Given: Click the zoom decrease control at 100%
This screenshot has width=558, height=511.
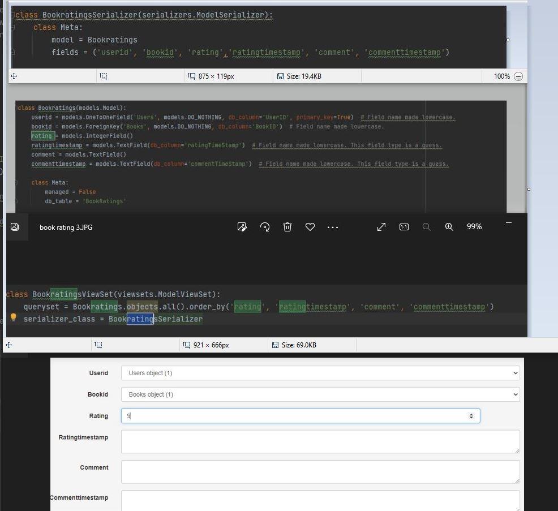Looking at the screenshot, I should [518, 76].
